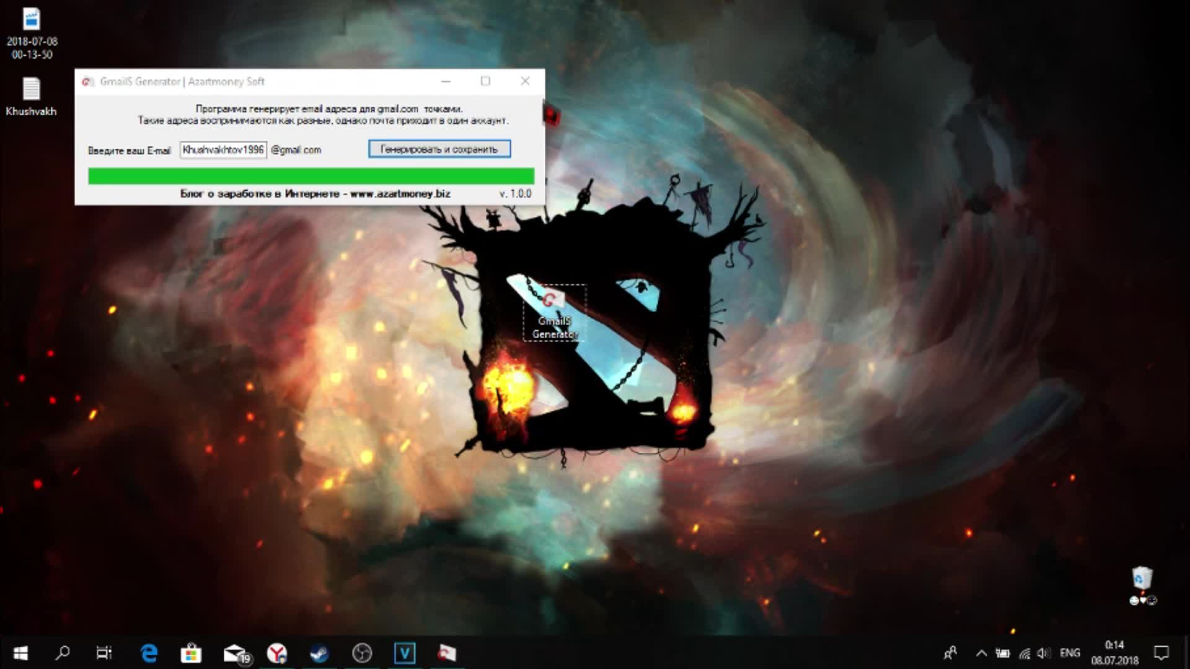This screenshot has width=1190, height=669.
Task: Open Task View from the taskbar
Action: point(104,653)
